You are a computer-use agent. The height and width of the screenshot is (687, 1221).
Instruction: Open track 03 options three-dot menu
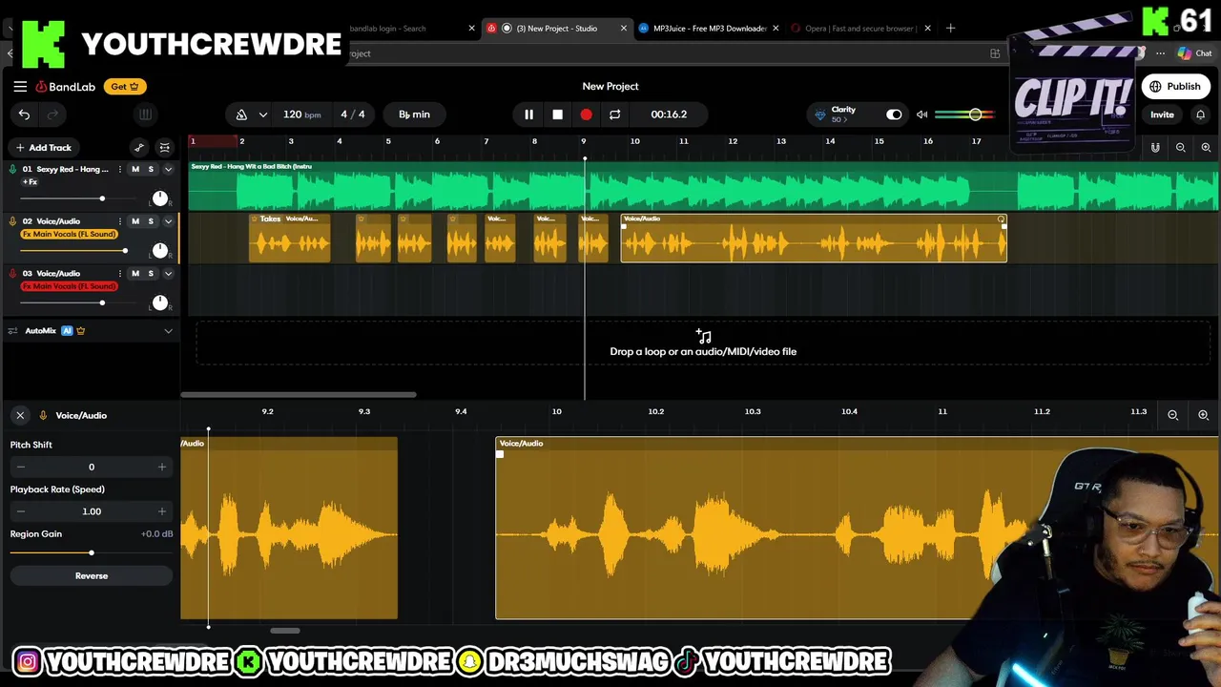click(x=119, y=274)
